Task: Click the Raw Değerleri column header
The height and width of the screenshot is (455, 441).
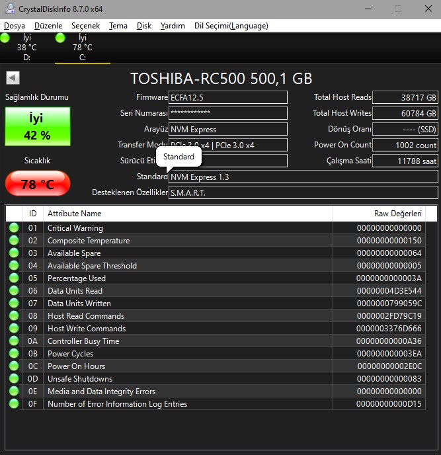Action: tap(380, 214)
